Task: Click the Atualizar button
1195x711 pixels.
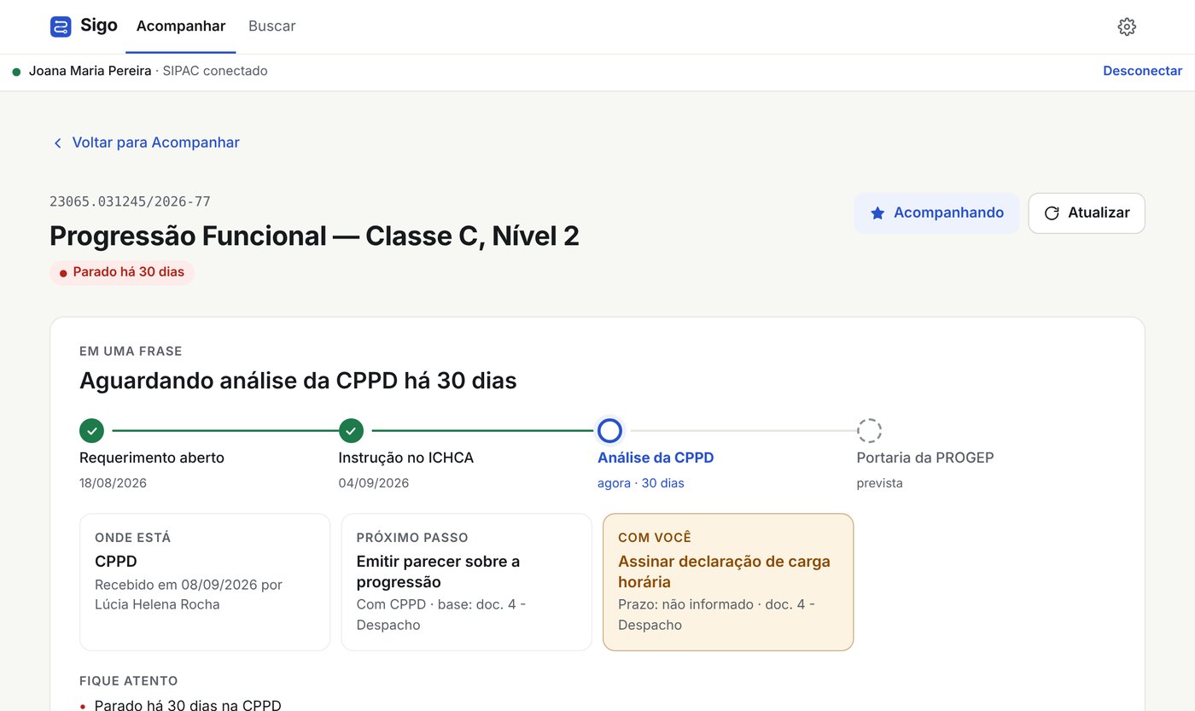Action: (x=1087, y=213)
